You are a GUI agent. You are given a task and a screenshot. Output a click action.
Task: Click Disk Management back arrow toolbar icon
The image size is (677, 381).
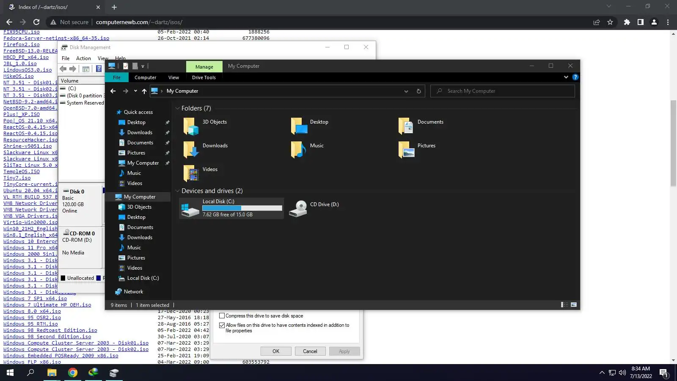pyautogui.click(x=63, y=69)
